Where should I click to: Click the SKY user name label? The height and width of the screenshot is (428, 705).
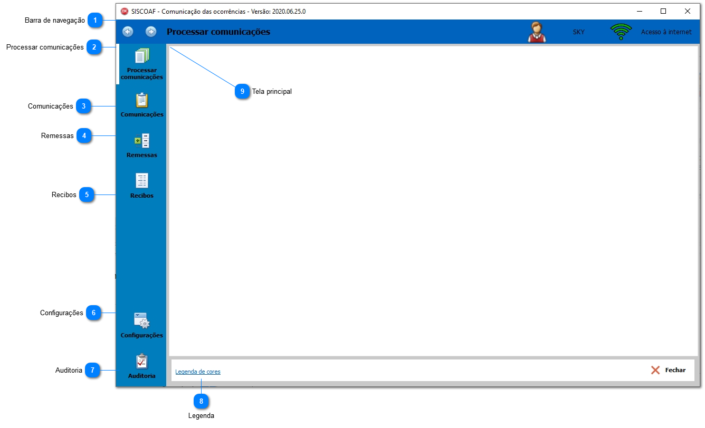[578, 32]
